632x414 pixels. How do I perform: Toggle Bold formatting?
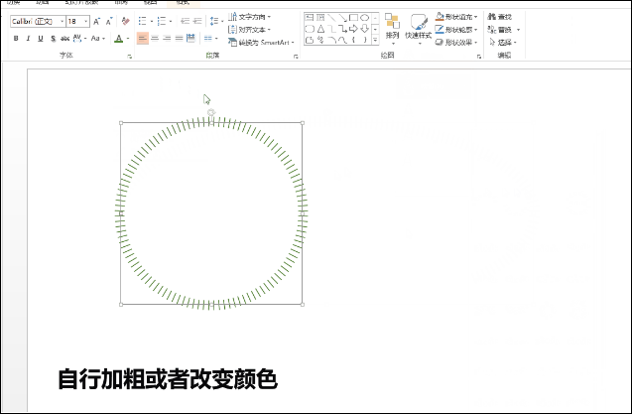tap(16, 39)
